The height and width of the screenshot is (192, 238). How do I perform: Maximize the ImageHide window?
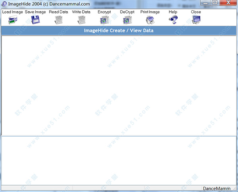pos(215,3)
